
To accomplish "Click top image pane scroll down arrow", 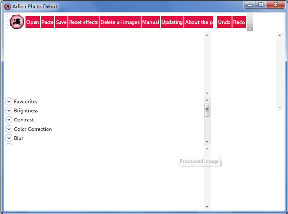I will pos(207,93).
